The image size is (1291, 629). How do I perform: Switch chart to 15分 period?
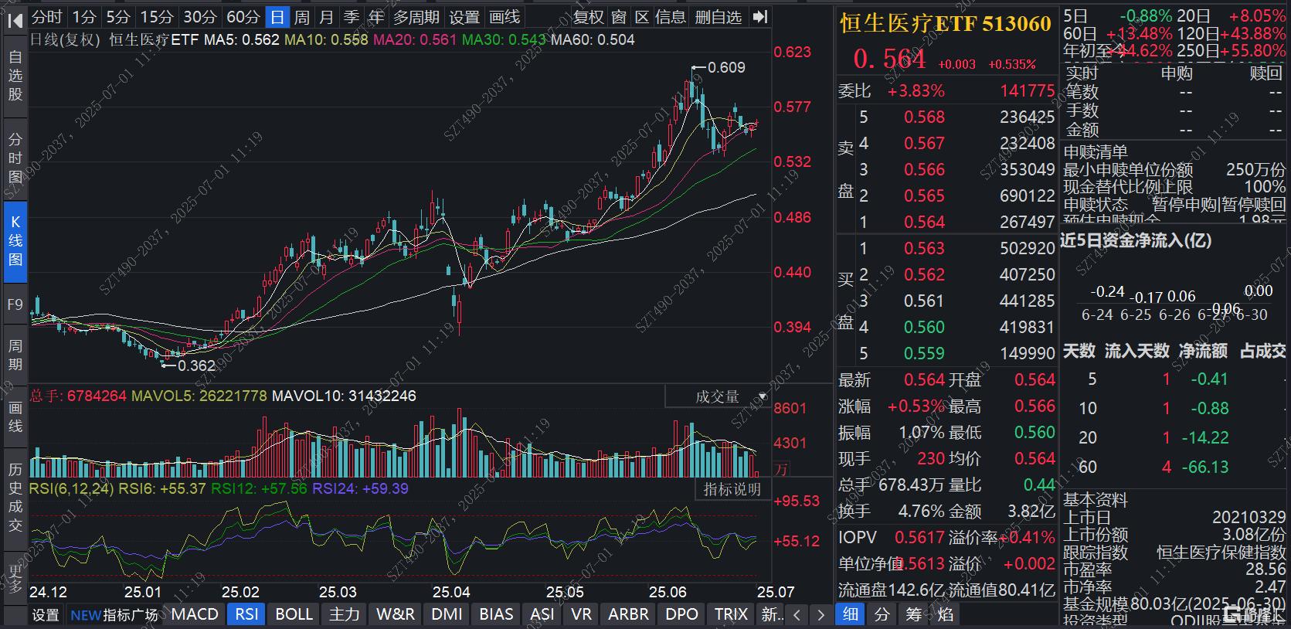[157, 17]
